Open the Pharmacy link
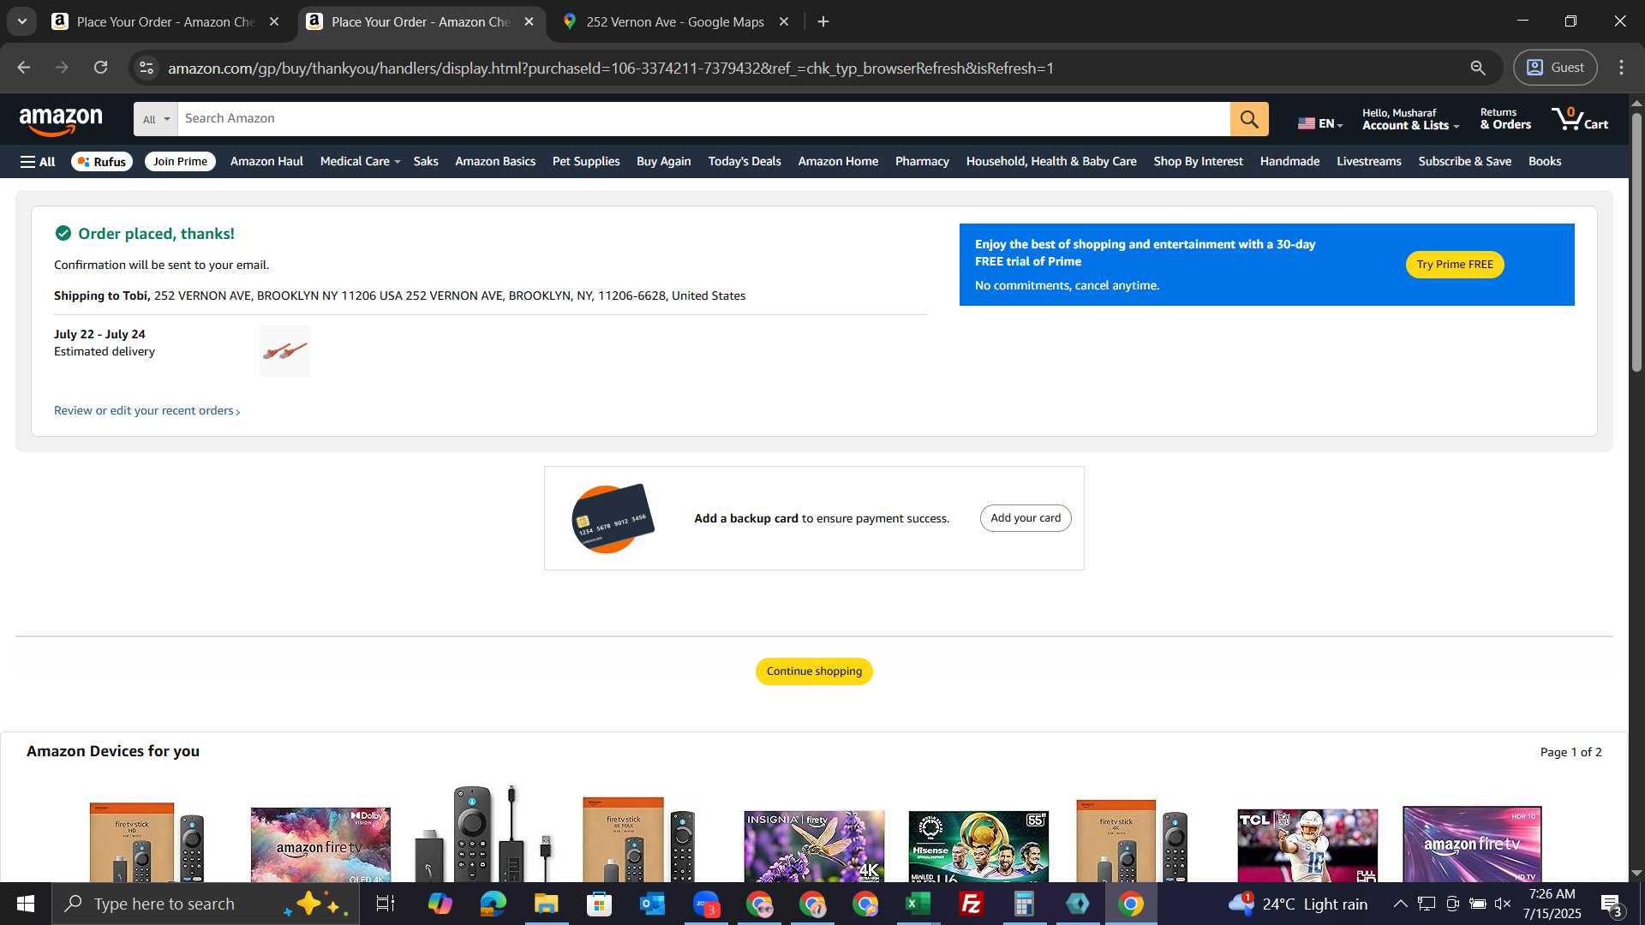This screenshot has height=925, width=1645. point(922,161)
